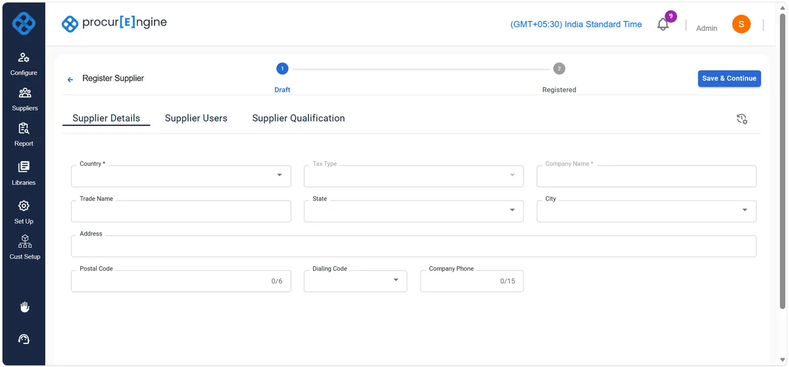
Task: Go to the Suppliers sidebar section
Action: (24, 99)
